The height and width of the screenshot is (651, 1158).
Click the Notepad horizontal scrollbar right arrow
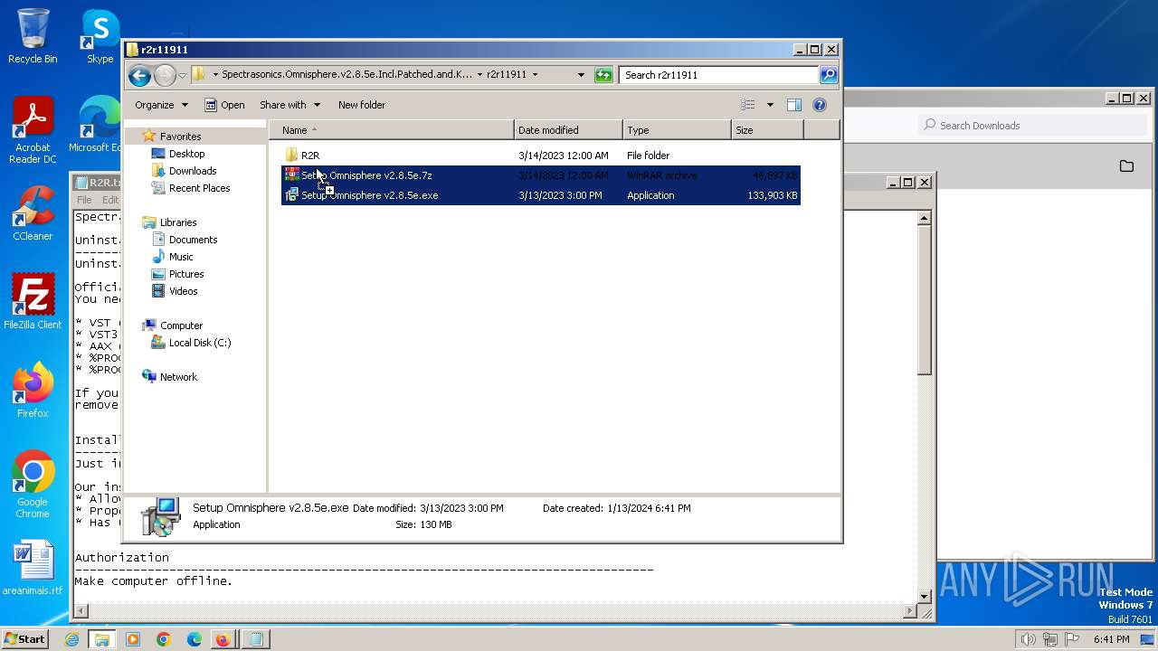(x=910, y=612)
